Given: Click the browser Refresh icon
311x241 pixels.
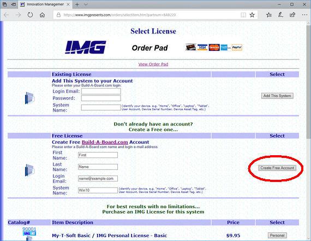Looking at the screenshot, I should coord(30,15).
